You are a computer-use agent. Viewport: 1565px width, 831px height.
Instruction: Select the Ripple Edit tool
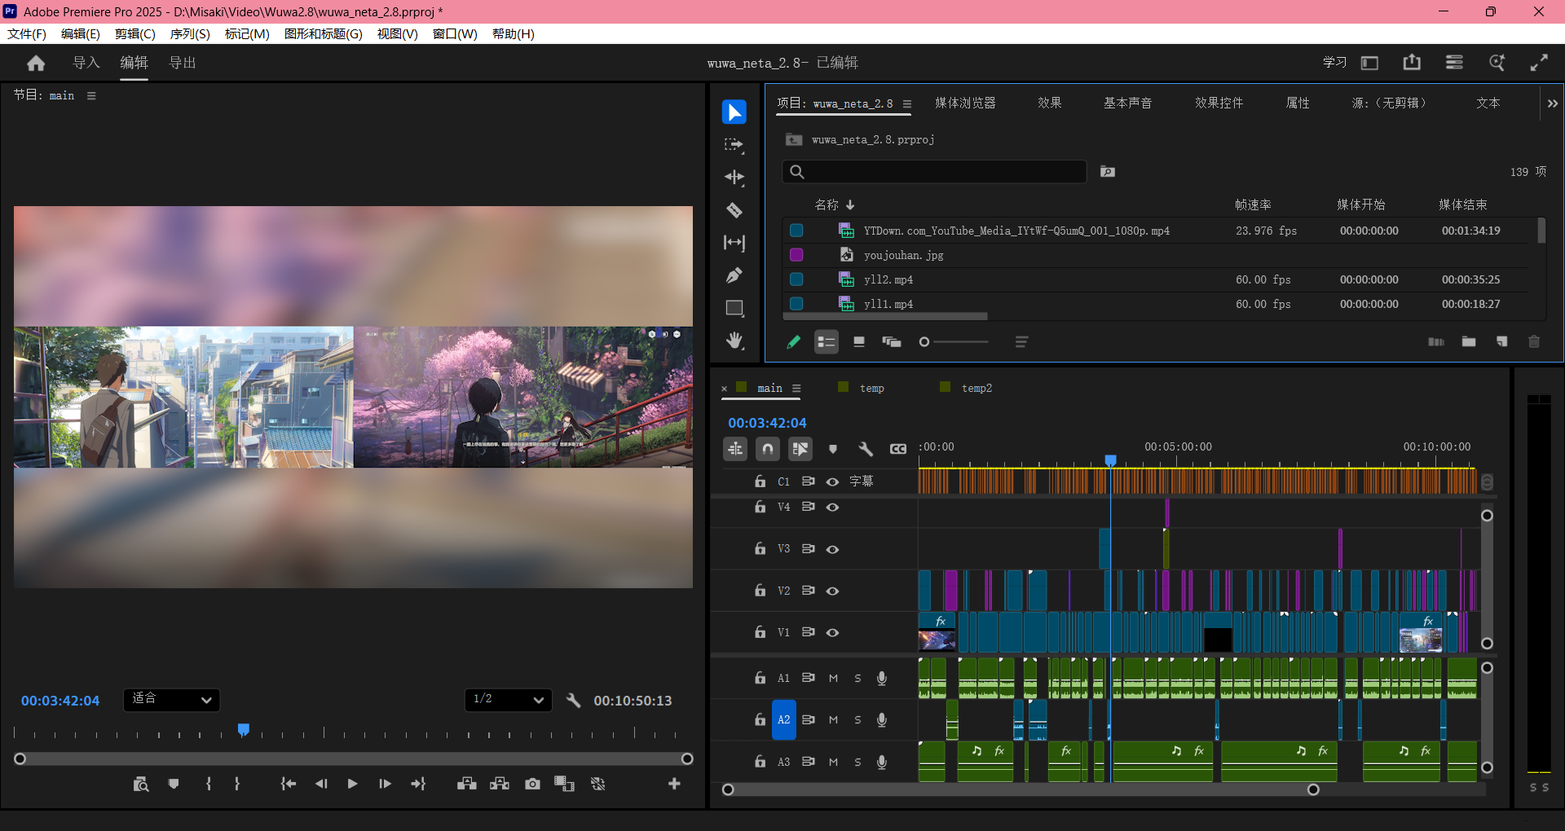click(x=734, y=178)
